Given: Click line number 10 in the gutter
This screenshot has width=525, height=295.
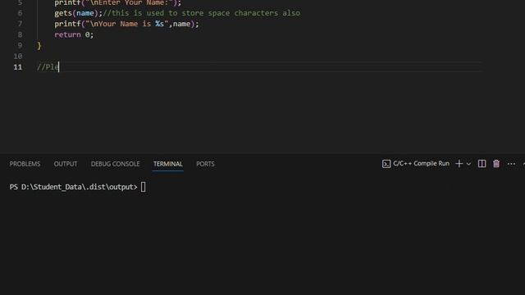Looking at the screenshot, I should tap(18, 57).
